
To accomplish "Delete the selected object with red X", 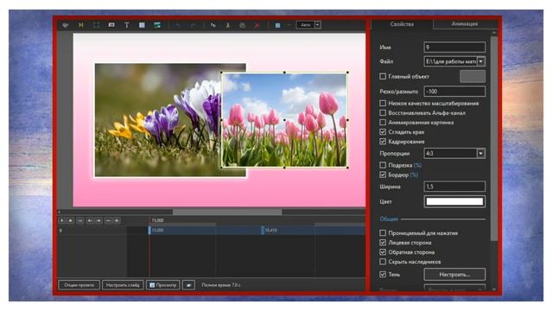I will [x=257, y=25].
